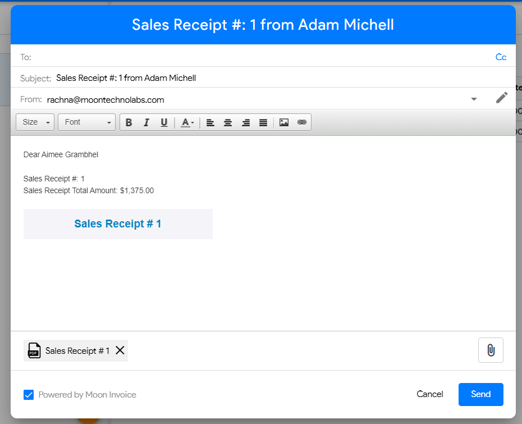The width and height of the screenshot is (522, 424).
Task: Open the Sales Receipt # 1 link in body
Action: pos(118,224)
